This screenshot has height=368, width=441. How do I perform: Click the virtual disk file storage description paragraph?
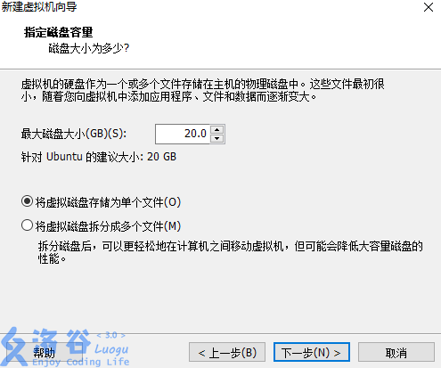pos(203,90)
